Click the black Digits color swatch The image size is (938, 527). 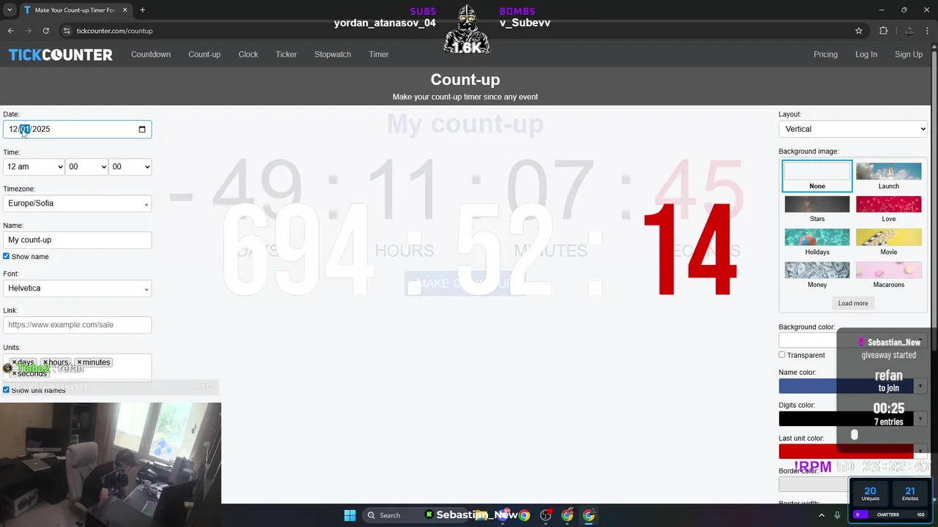click(x=846, y=419)
